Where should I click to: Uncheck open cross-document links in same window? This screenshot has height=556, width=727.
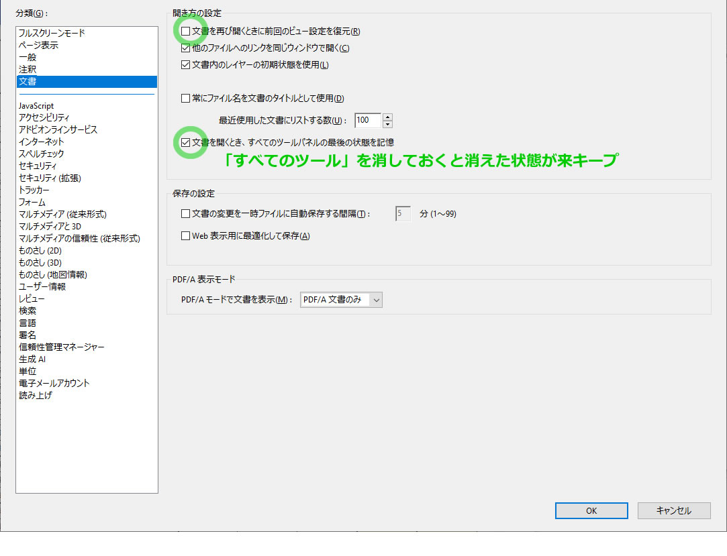[186, 48]
